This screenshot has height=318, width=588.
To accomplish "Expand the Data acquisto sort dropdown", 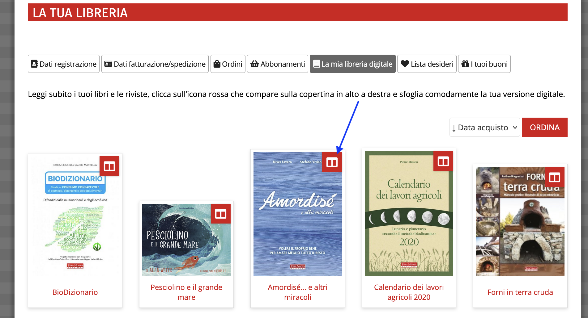I will point(484,127).
